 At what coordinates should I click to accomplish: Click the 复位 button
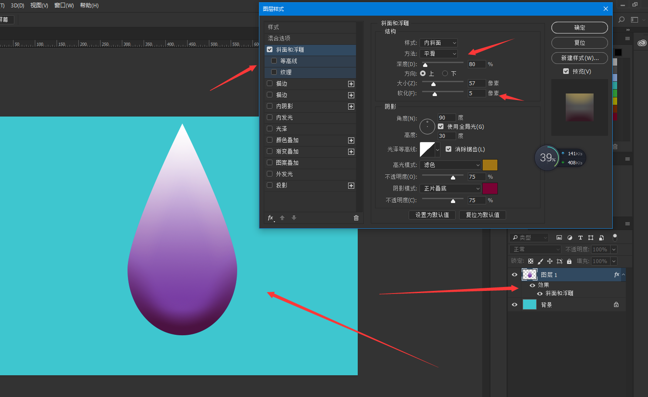(580, 43)
